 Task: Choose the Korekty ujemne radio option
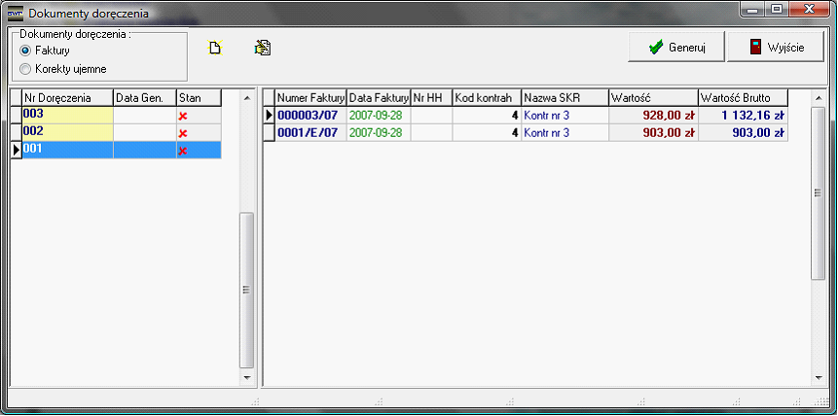[x=26, y=69]
